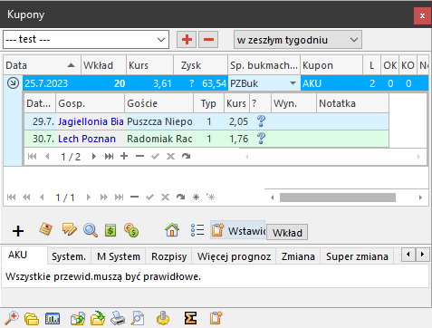Image resolution: width=432 pixels, height=328 pixels.
Task: Open the Rozpisy tab
Action: click(168, 256)
